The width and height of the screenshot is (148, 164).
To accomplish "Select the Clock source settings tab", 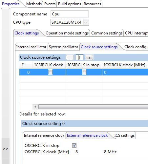I will coord(99,47).
